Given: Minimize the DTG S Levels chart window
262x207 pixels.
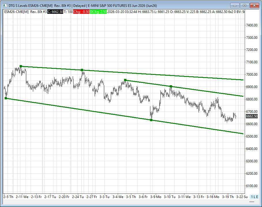Looking at the screenshot, I should tap(235, 5).
